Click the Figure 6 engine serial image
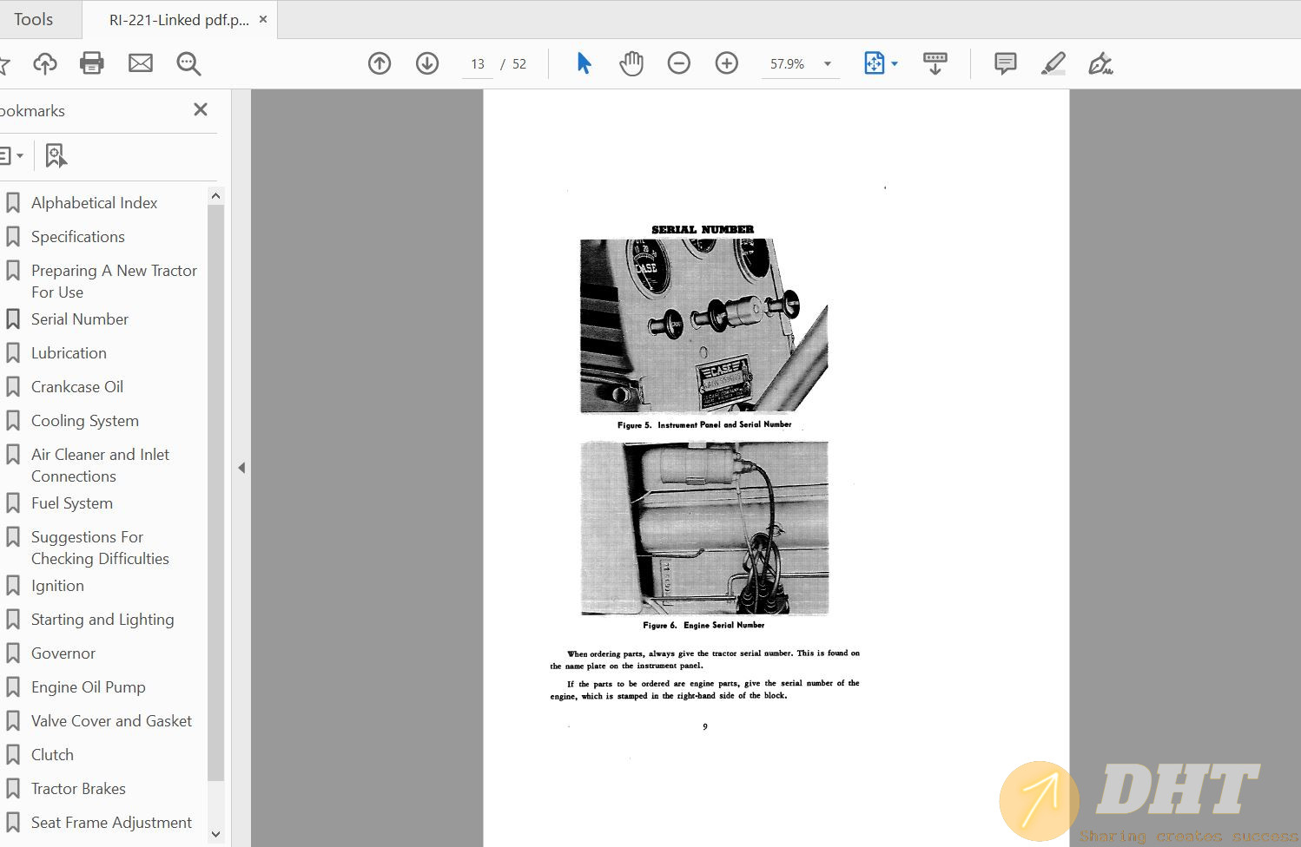Image resolution: width=1301 pixels, height=847 pixels. (x=704, y=528)
